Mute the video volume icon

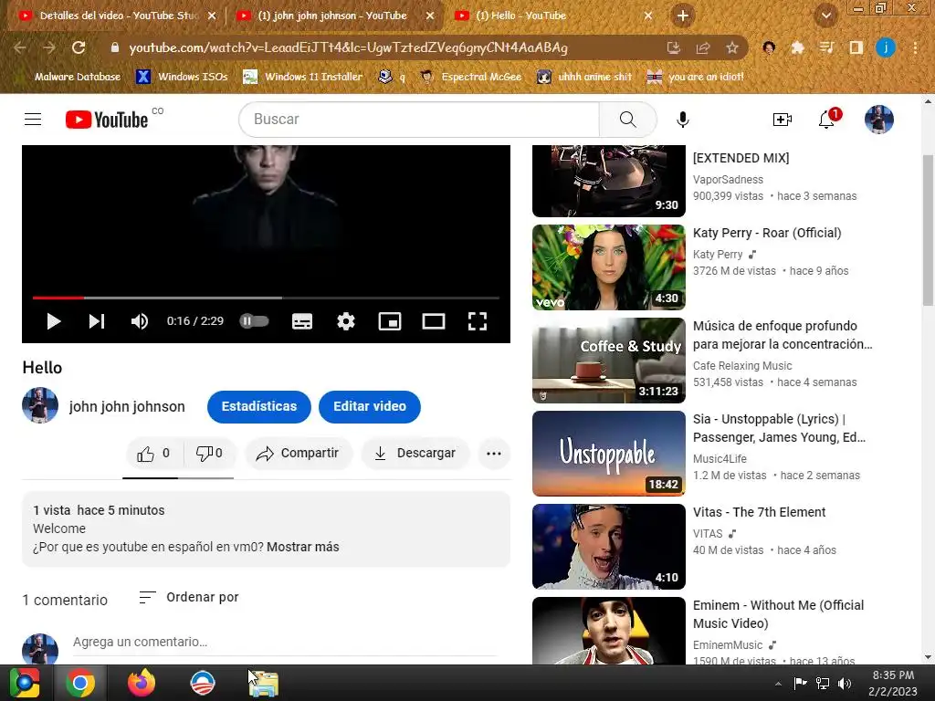pyautogui.click(x=140, y=321)
